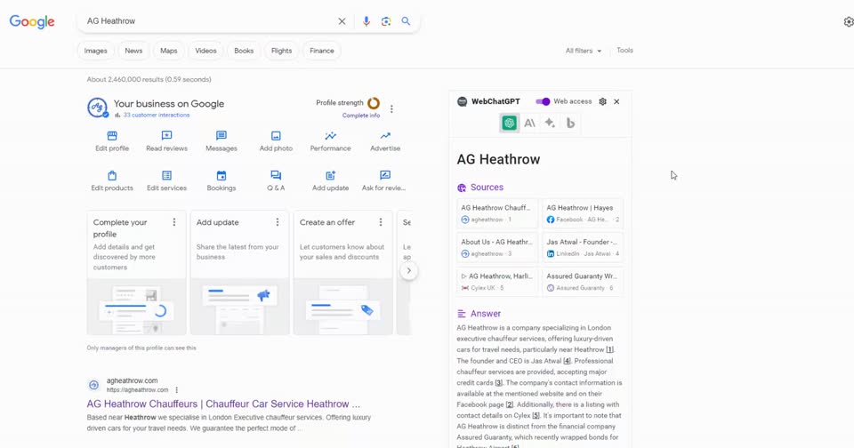Click the Add update card illustration

coord(239,307)
